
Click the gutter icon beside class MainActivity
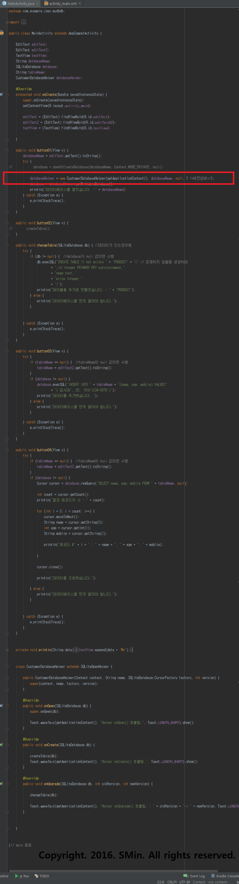(2, 33)
